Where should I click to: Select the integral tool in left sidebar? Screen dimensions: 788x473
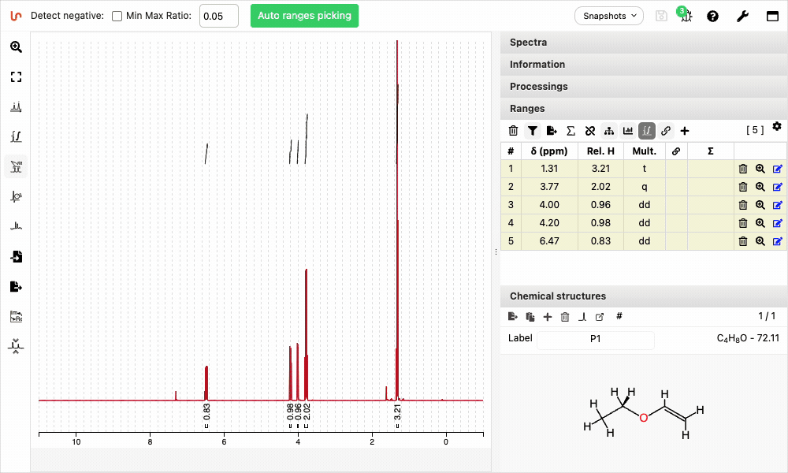(16, 136)
